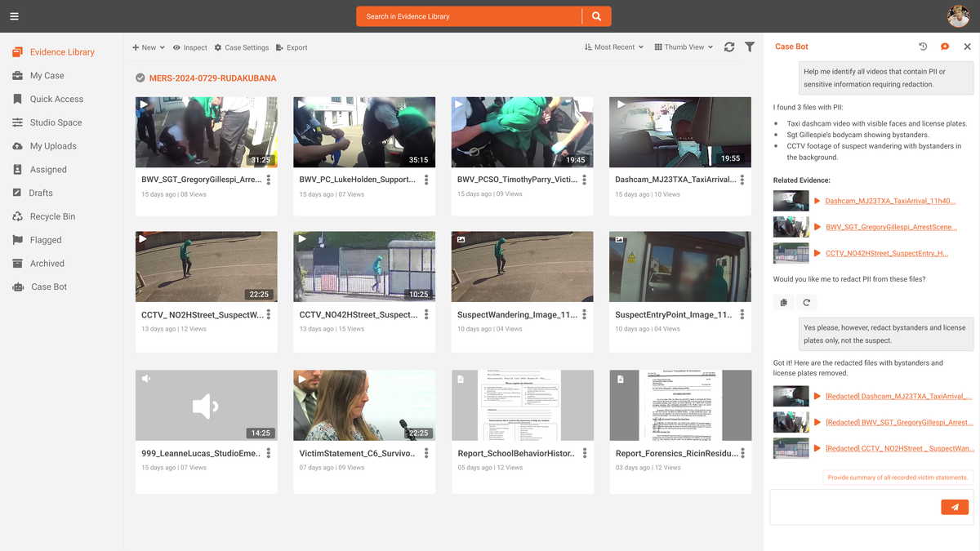Open Flagged in the sidebar
This screenshot has height=551, width=980.
click(x=46, y=240)
